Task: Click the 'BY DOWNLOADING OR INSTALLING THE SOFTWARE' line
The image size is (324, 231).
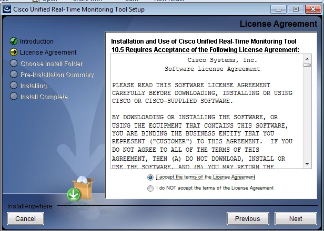Action: point(195,117)
